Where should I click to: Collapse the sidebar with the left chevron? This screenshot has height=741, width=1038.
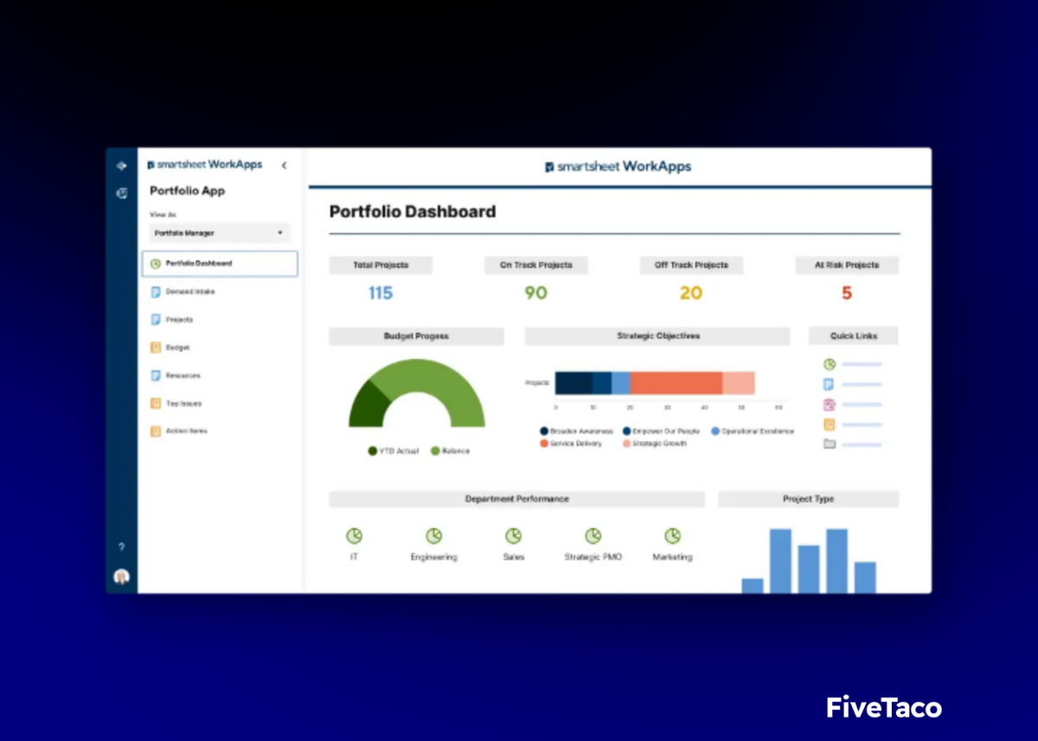[284, 165]
